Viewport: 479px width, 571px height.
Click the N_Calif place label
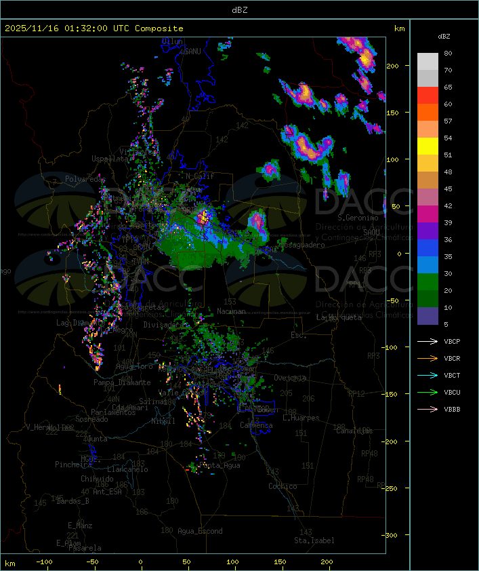[200, 176]
